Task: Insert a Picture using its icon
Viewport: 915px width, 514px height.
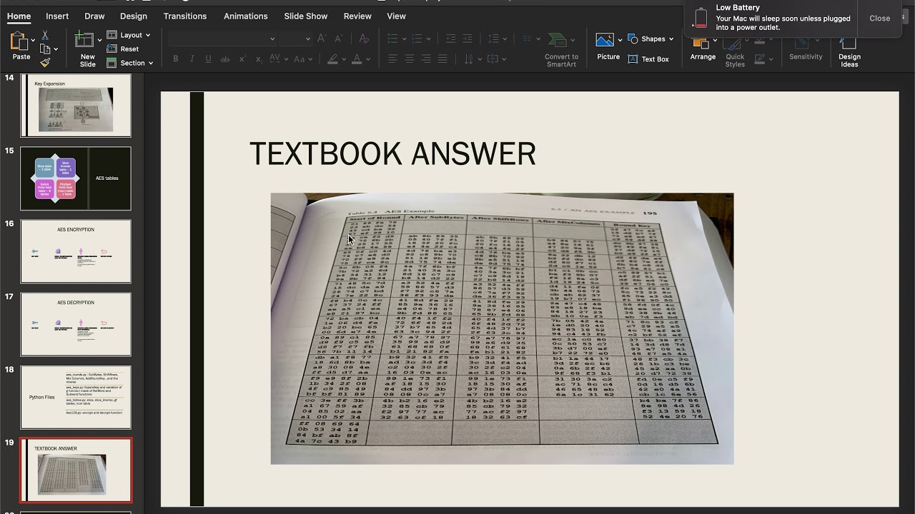Action: (x=605, y=40)
